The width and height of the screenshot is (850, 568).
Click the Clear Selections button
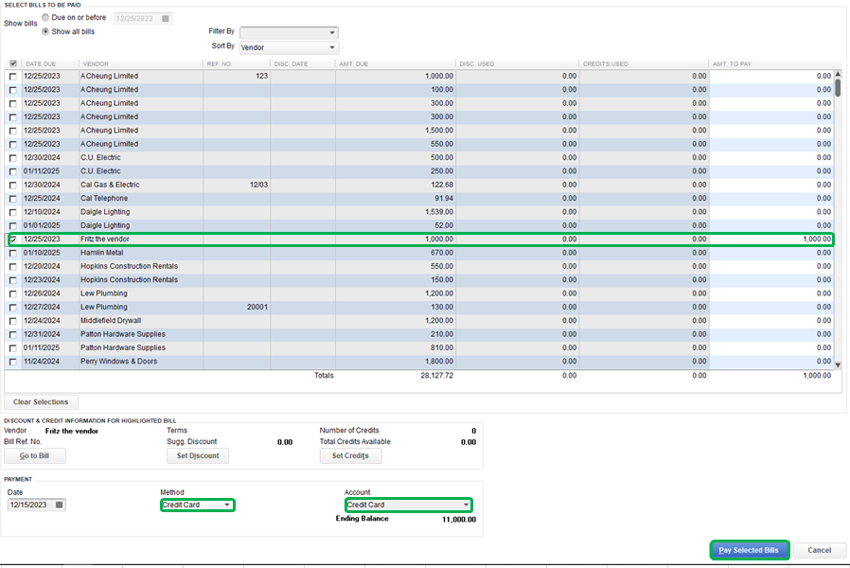pos(41,402)
